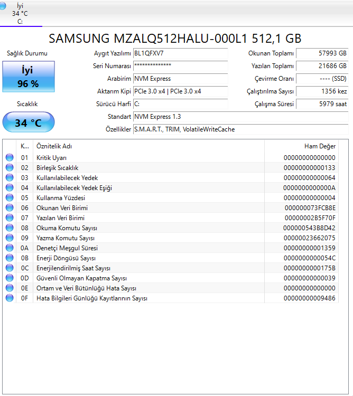Click the Öznitelik Adı column header
This screenshot has width=353, height=396.
[x=148, y=146]
